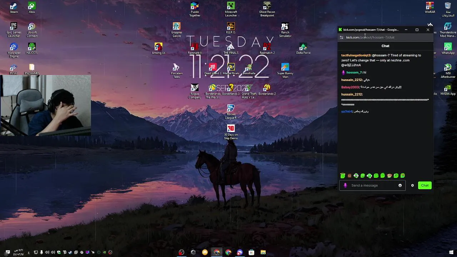Select the Minecraft Launcher icon
Image resolution: width=457 pixels, height=257 pixels.
pos(231,10)
